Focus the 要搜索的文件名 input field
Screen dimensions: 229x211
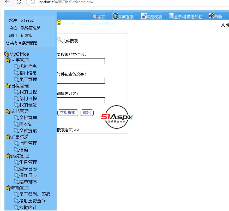tap(81, 61)
